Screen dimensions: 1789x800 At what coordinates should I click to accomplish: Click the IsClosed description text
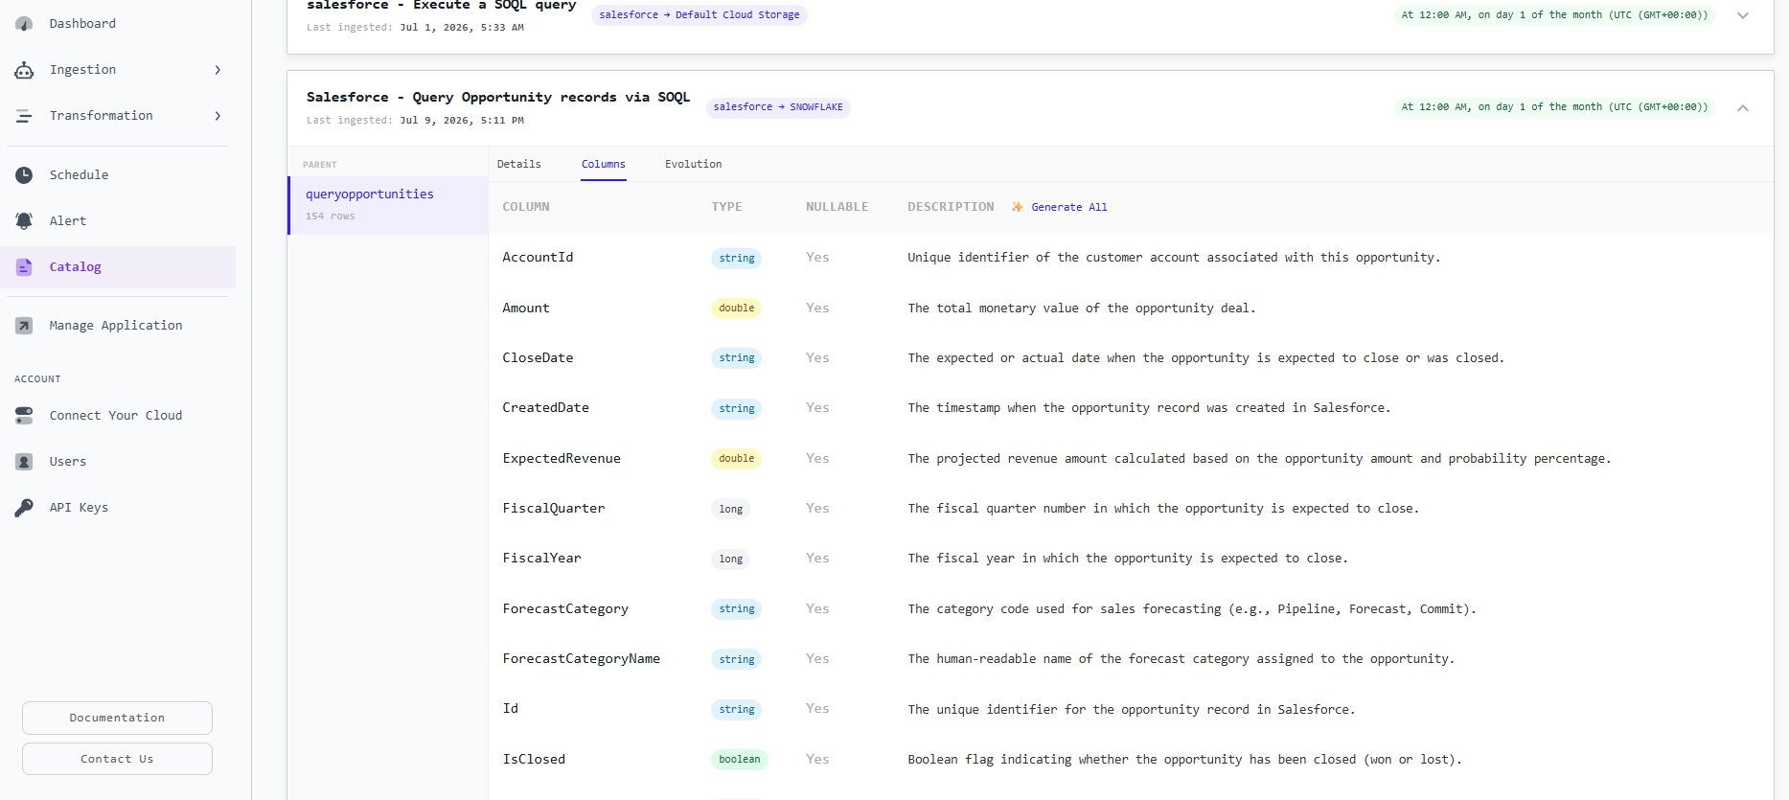[1184, 760]
